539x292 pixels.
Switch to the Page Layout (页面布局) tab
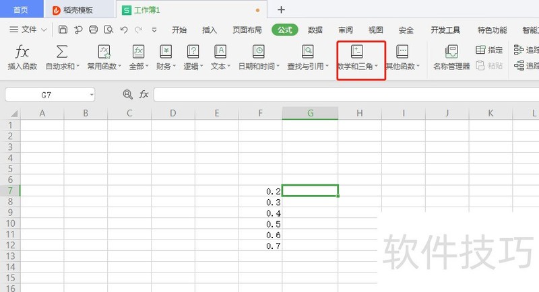[247, 30]
